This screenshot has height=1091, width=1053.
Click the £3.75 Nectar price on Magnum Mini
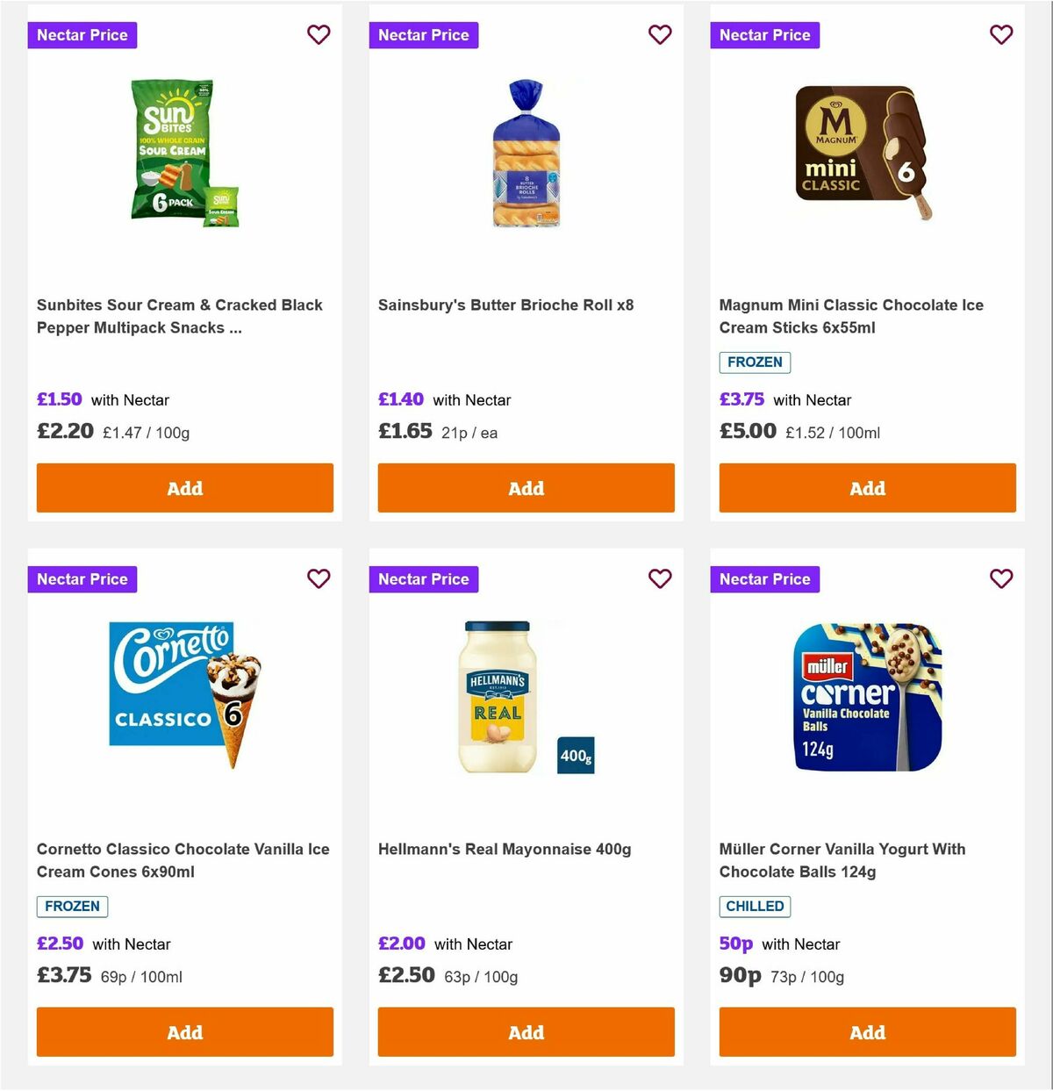click(x=741, y=399)
